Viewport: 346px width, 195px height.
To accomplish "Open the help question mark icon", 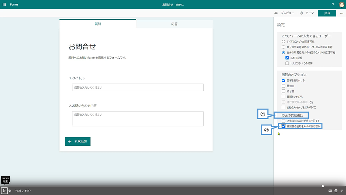I will (x=333, y=5).
